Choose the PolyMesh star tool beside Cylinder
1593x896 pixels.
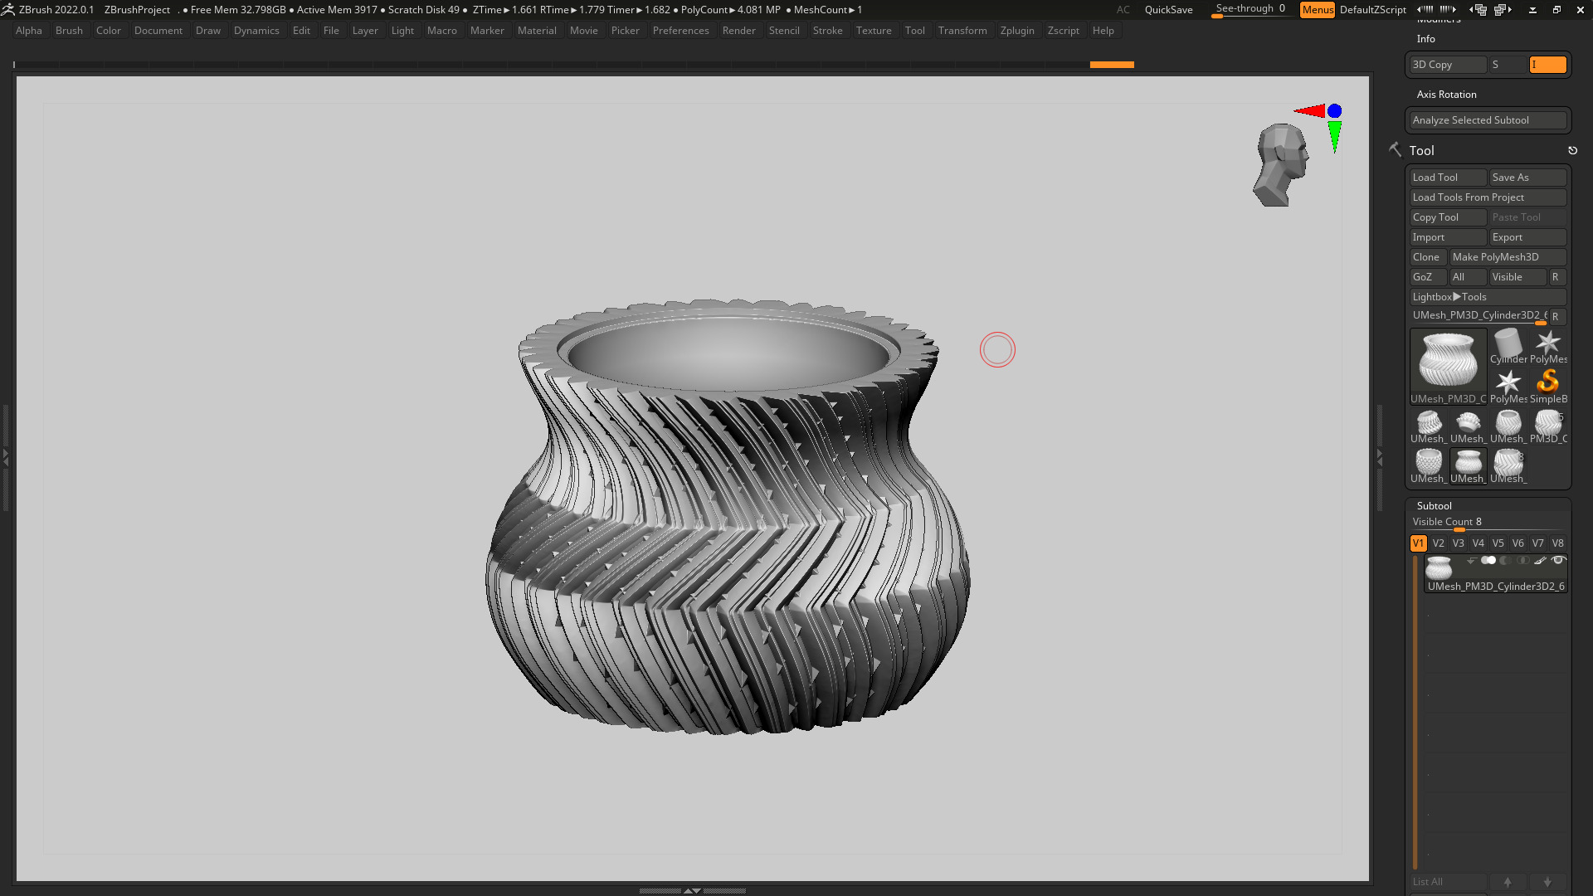pos(1548,346)
